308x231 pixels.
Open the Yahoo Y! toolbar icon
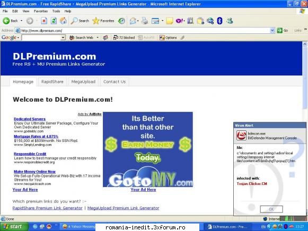coord(180,21)
